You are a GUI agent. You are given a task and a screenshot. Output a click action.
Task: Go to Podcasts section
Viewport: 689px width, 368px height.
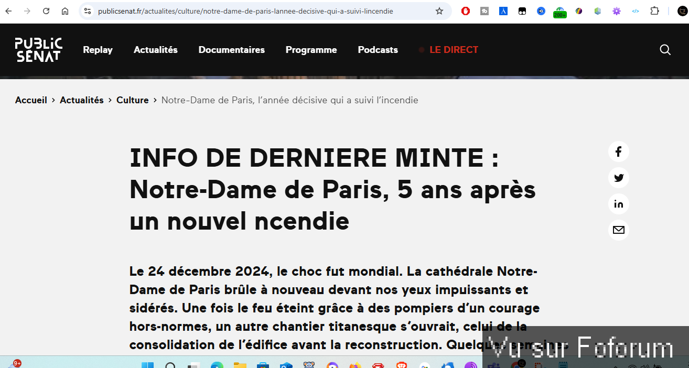tap(378, 50)
